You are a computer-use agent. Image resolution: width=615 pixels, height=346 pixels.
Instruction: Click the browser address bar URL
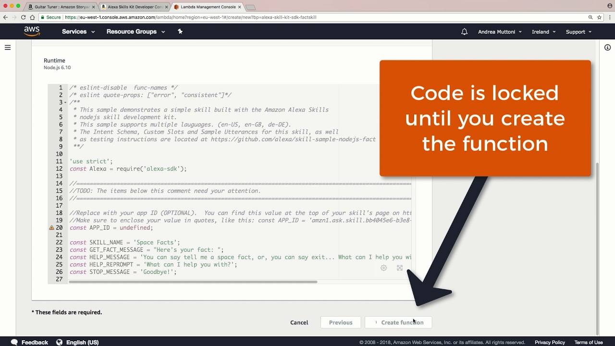[190, 17]
